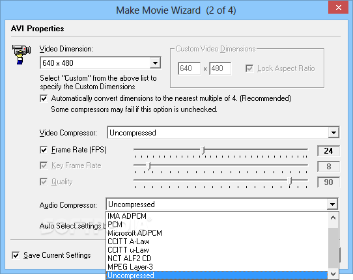
Task: Click the Audio Compressor label
Action: 68,205
